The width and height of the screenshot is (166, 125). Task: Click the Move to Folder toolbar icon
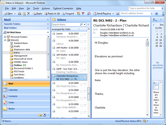coord(24,13)
